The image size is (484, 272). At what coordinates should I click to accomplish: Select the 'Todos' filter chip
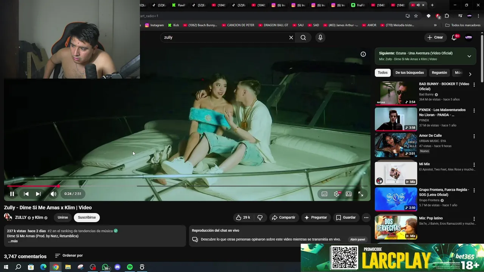pos(383,73)
